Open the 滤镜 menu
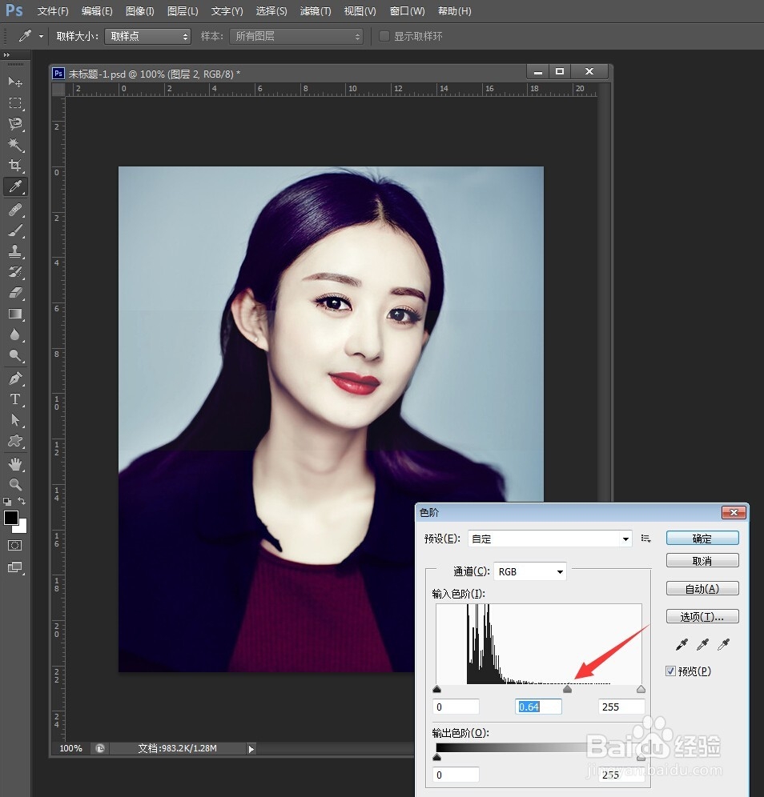 click(x=316, y=10)
